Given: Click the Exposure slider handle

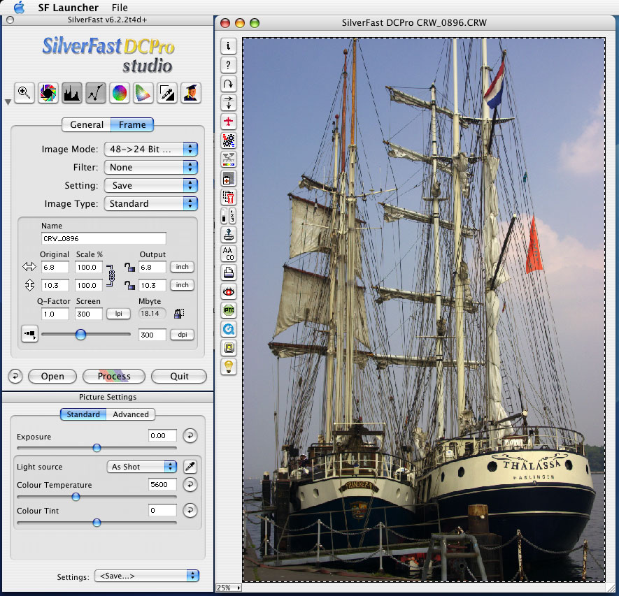Looking at the screenshot, I should click(97, 448).
